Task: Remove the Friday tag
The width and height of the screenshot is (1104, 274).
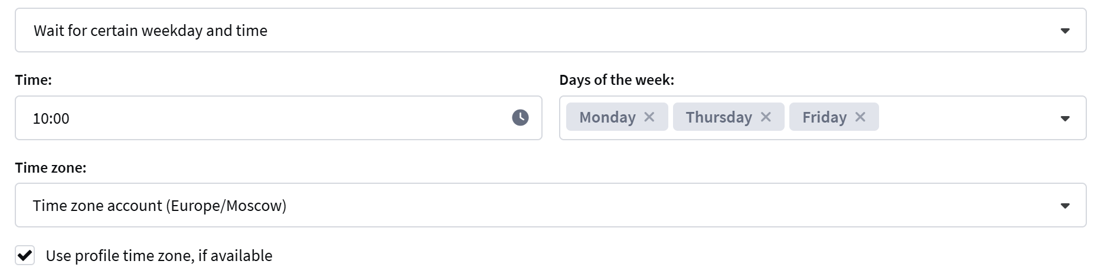Action: coord(860,117)
